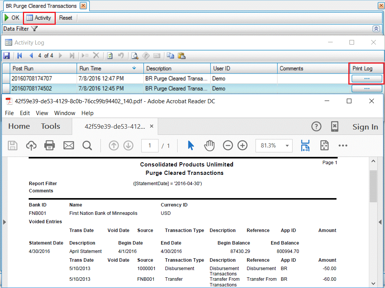Open the more tools ellipsis menu
Screen dimensions: 385x288
(x=343, y=146)
